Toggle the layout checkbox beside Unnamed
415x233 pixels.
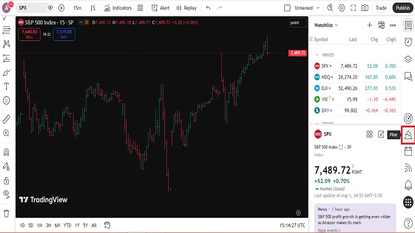coord(287,8)
